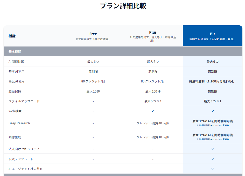Click Biz 従量料金制 (1,100円分無料/月) cell
Screen dimensions: 245x176
(212, 81)
